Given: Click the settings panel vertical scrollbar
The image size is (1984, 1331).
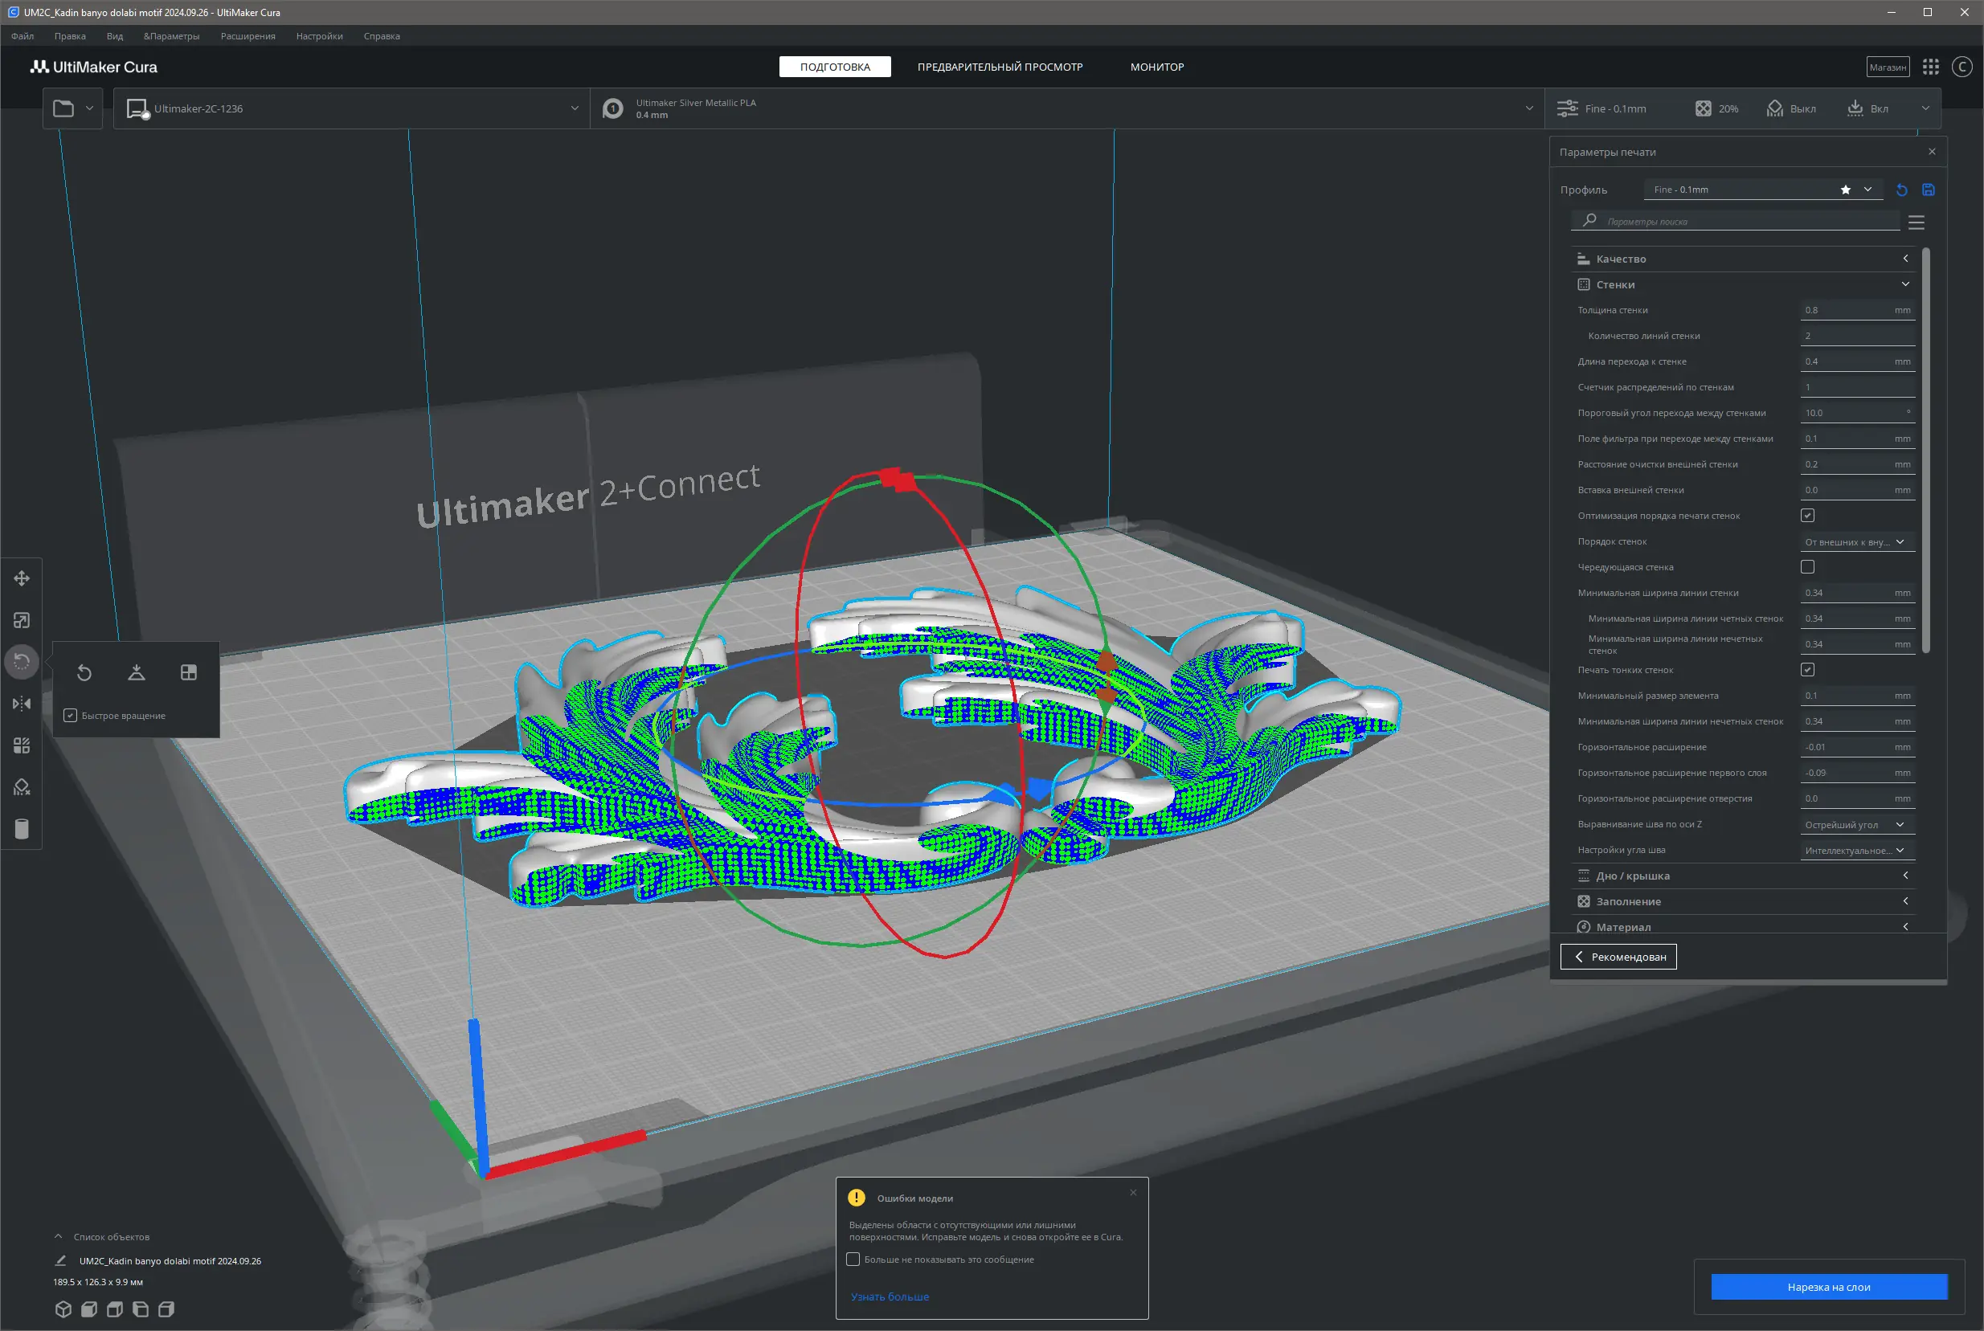Looking at the screenshot, I should (x=1925, y=450).
